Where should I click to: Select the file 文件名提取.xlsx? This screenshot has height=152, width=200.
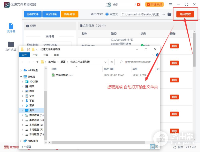point(64,75)
